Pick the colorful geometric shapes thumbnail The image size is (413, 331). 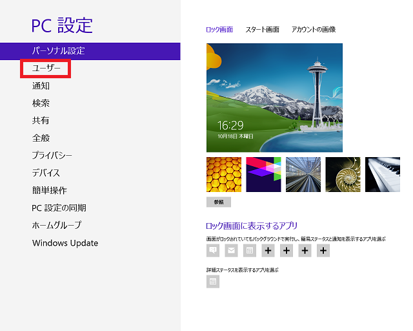pos(263,175)
